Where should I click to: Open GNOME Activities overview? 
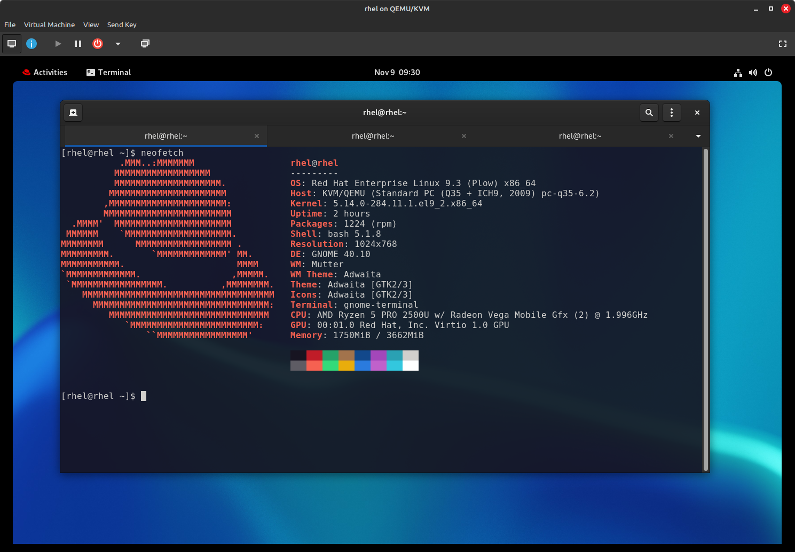pyautogui.click(x=45, y=73)
